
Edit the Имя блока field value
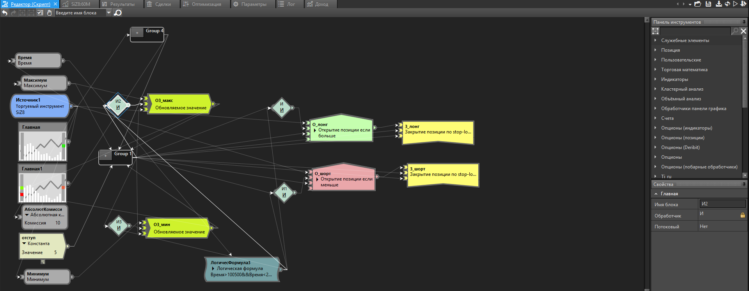(x=722, y=204)
